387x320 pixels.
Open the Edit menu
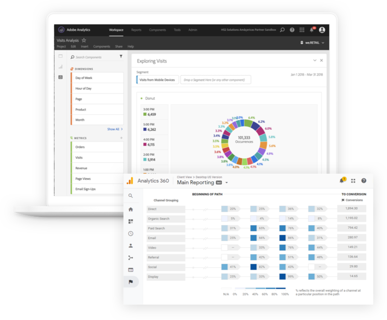(73, 47)
